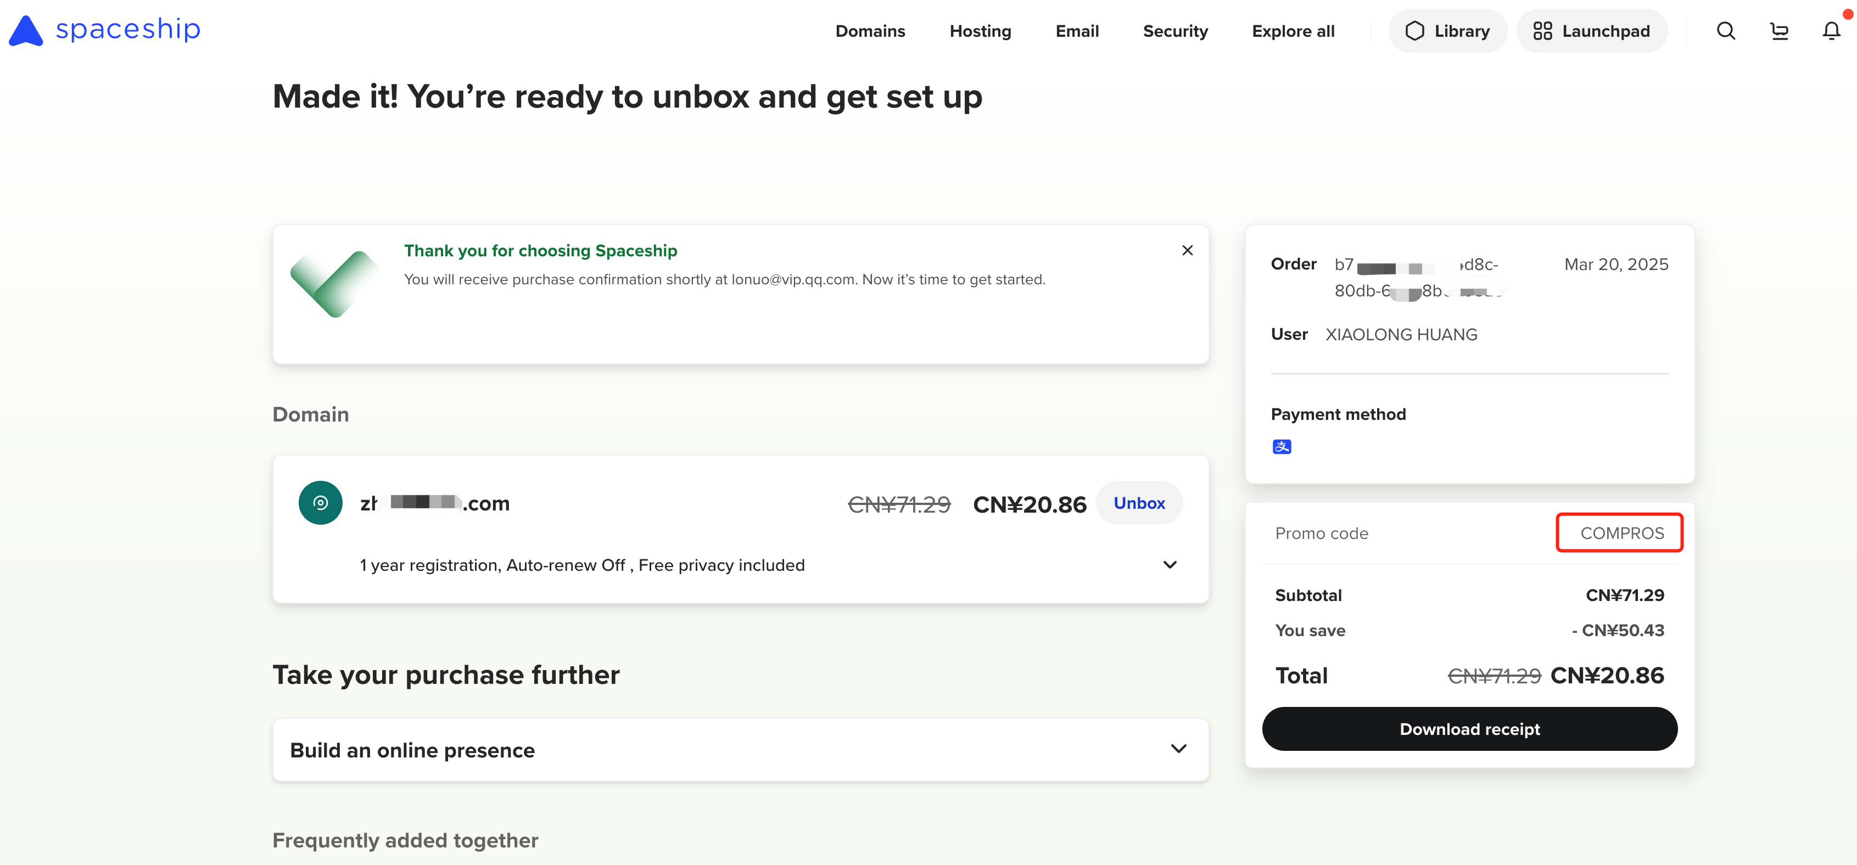Open the Email menu
The image size is (1857, 865).
point(1077,31)
